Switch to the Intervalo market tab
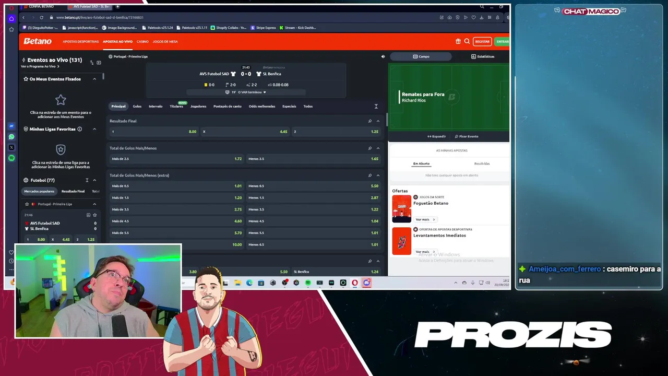This screenshot has width=668, height=376. (x=156, y=107)
